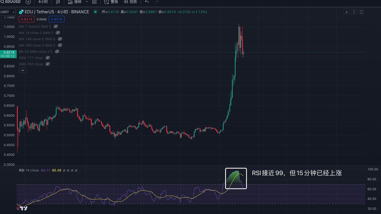381x214 pixels.
Task: Unhide the BB 20 SMA close indicator
Action: tap(57, 51)
